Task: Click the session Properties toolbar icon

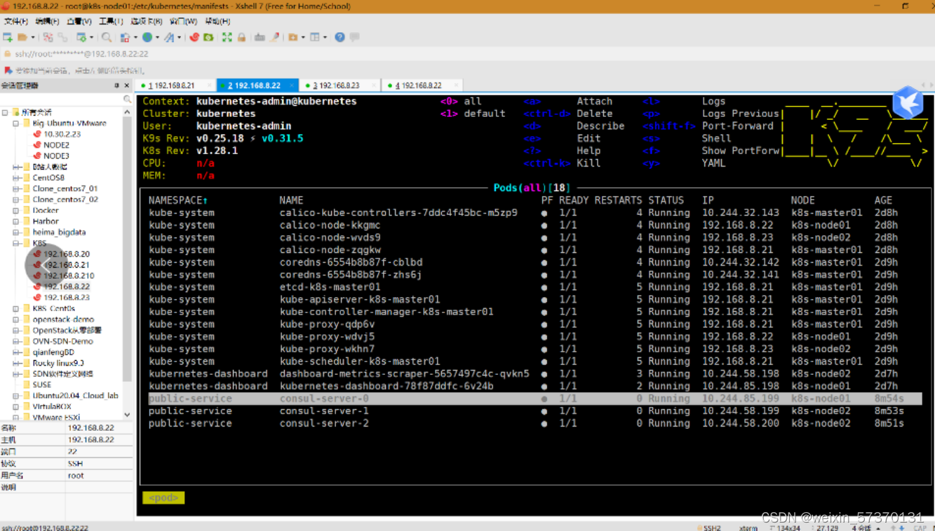Action: (81, 37)
